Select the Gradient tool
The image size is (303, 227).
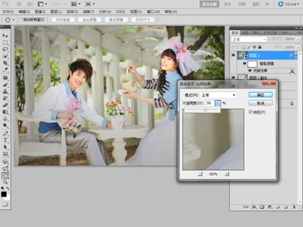tap(5, 112)
